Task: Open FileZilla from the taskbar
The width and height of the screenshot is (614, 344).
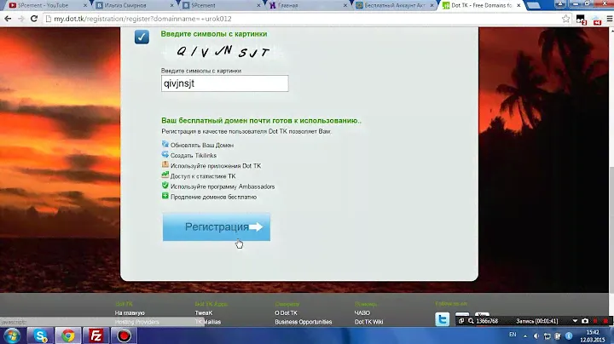Action: (96, 335)
